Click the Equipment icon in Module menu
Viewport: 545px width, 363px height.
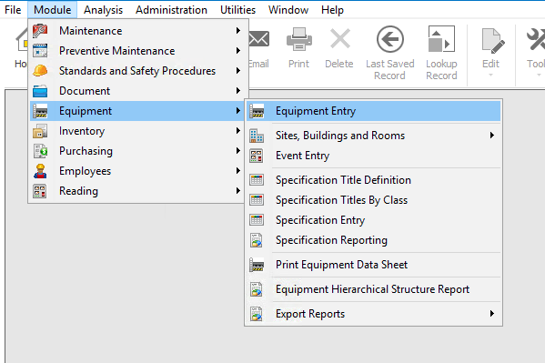pyautogui.click(x=40, y=111)
